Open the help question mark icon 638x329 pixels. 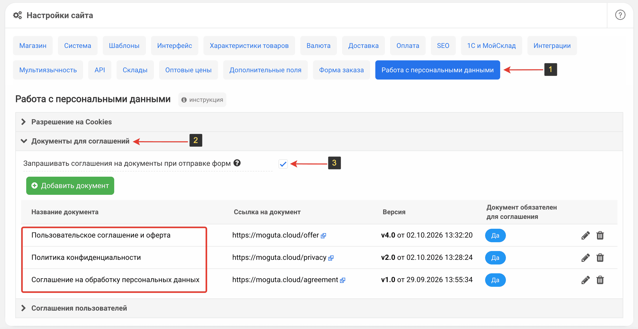coord(620,15)
